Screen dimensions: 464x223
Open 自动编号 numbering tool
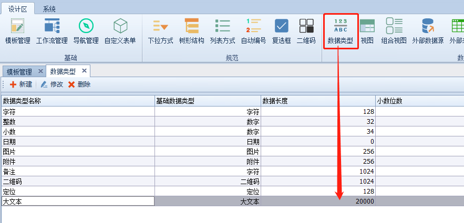[253, 30]
